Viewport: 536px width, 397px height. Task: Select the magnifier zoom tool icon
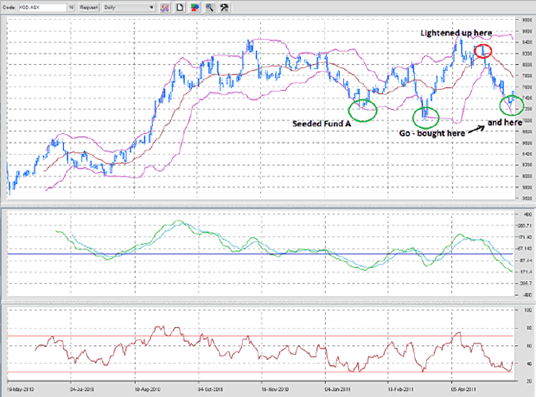tap(208, 7)
